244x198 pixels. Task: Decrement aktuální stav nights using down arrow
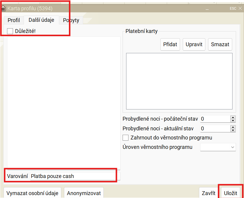233,130
